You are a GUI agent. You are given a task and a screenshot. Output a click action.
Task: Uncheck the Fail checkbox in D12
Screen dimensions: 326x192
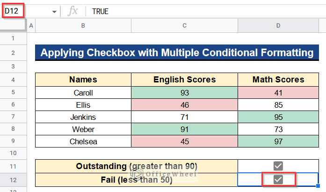pos(278,179)
